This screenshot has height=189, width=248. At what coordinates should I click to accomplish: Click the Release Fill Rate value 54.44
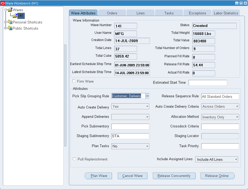[204, 65]
